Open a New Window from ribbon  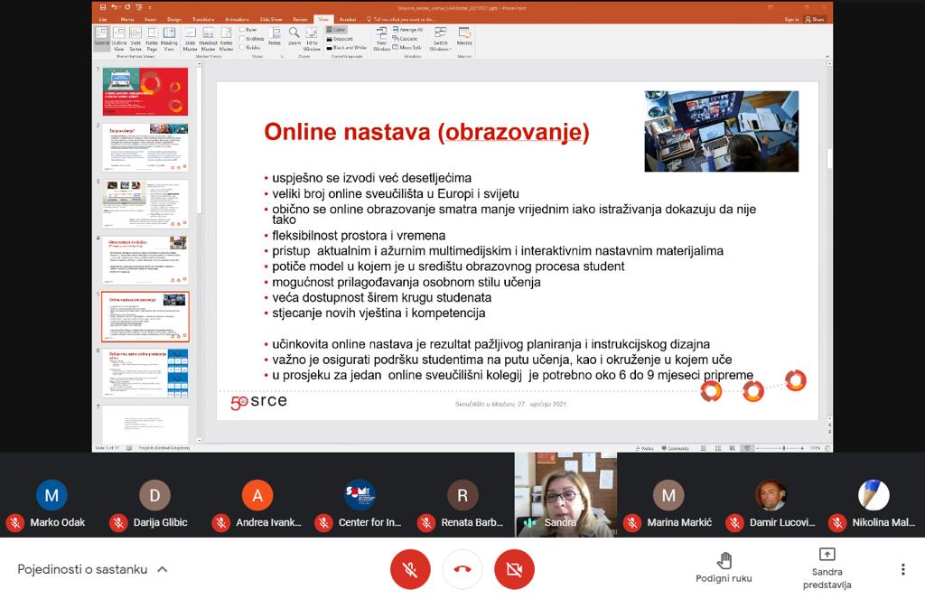point(382,37)
